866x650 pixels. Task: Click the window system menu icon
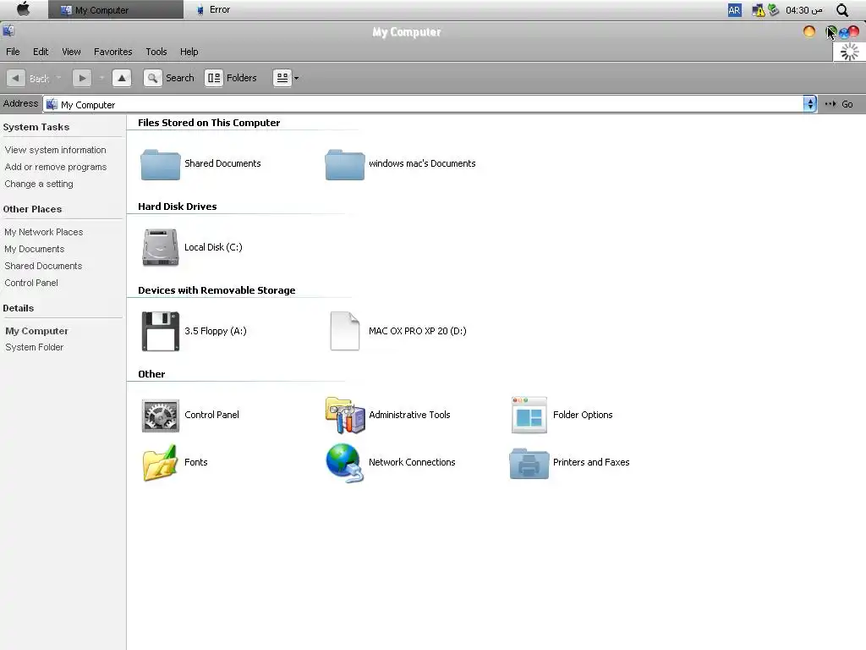click(8, 31)
